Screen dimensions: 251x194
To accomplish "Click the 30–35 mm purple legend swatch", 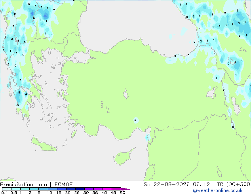I will click(x=89, y=189).
